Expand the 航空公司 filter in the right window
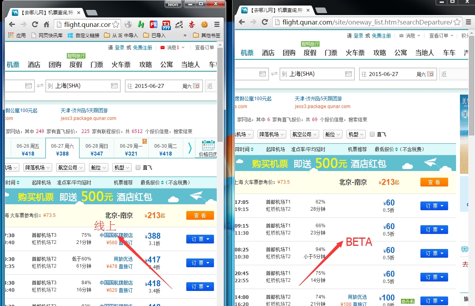 coord(305,134)
